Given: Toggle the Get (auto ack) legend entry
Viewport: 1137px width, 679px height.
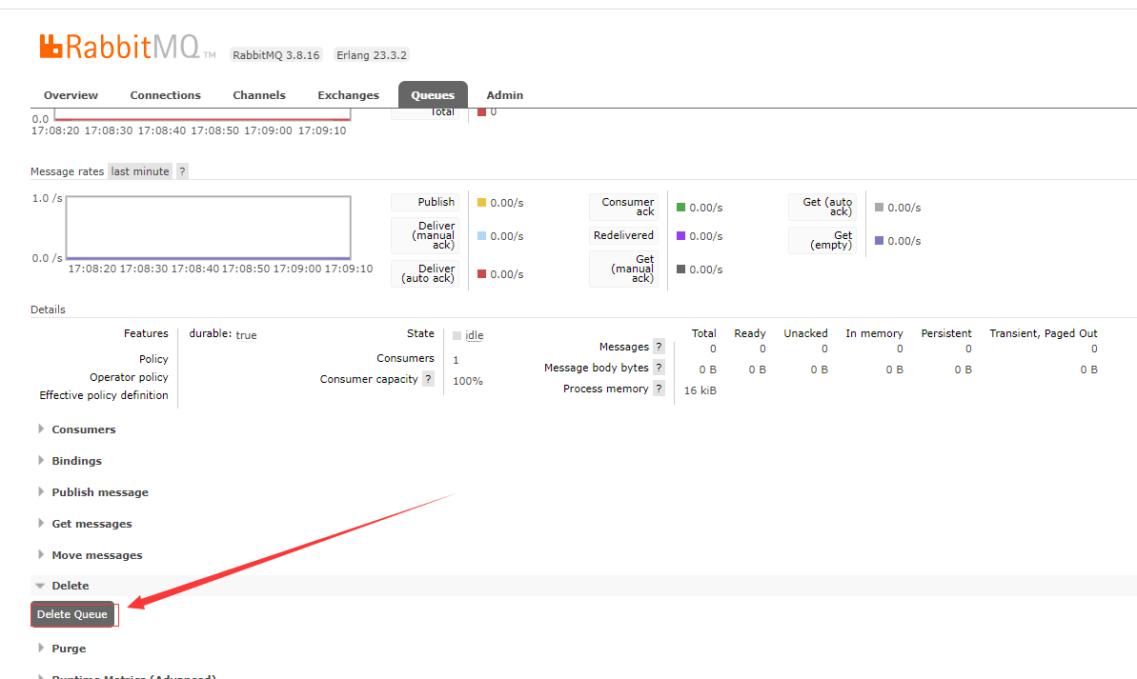Looking at the screenshot, I should 822,207.
